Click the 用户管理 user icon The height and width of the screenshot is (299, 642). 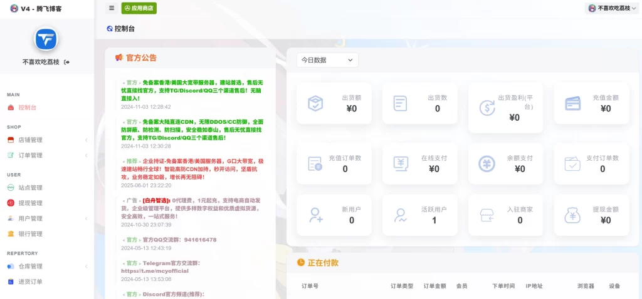coord(11,218)
